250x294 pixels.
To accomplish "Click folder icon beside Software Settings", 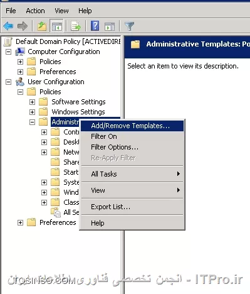I will 43,102.
